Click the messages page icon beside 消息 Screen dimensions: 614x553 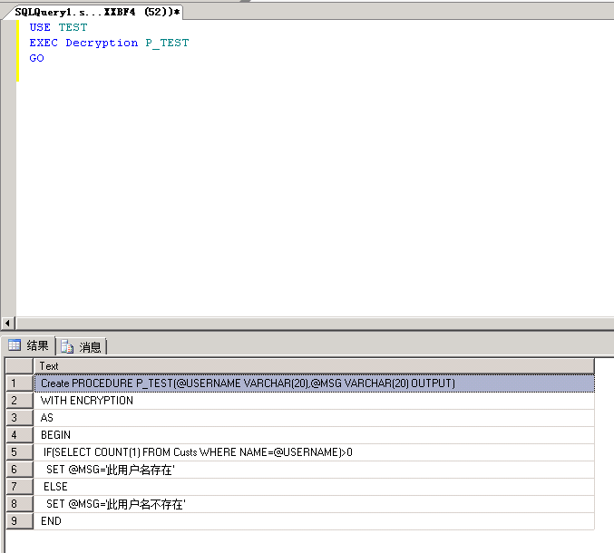pyautogui.click(x=67, y=346)
